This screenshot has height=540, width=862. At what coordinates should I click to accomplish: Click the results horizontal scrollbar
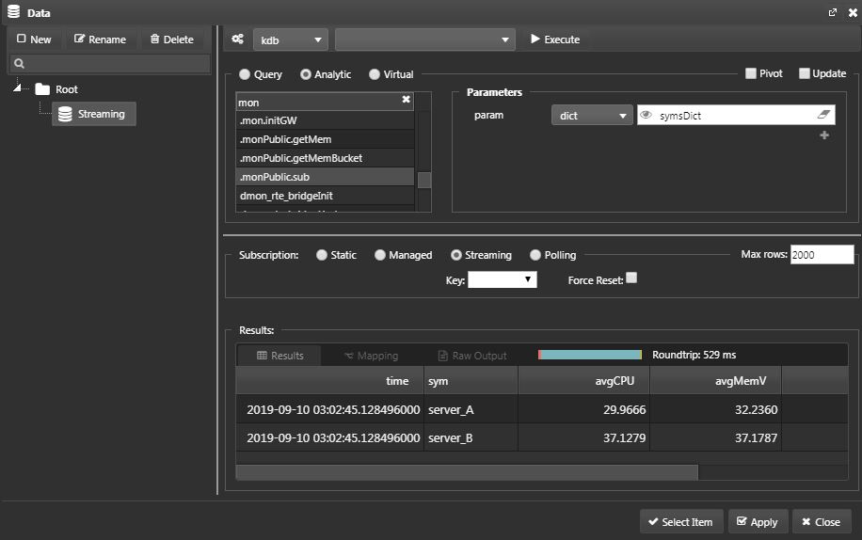tap(467, 472)
